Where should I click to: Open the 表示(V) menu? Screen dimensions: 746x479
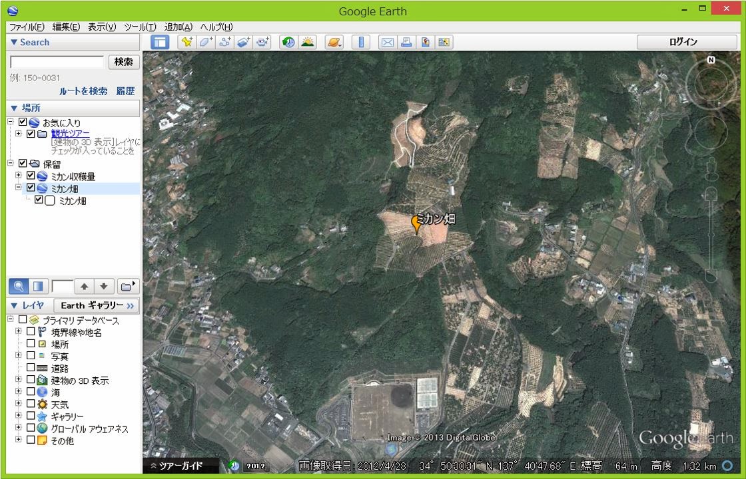tap(102, 27)
